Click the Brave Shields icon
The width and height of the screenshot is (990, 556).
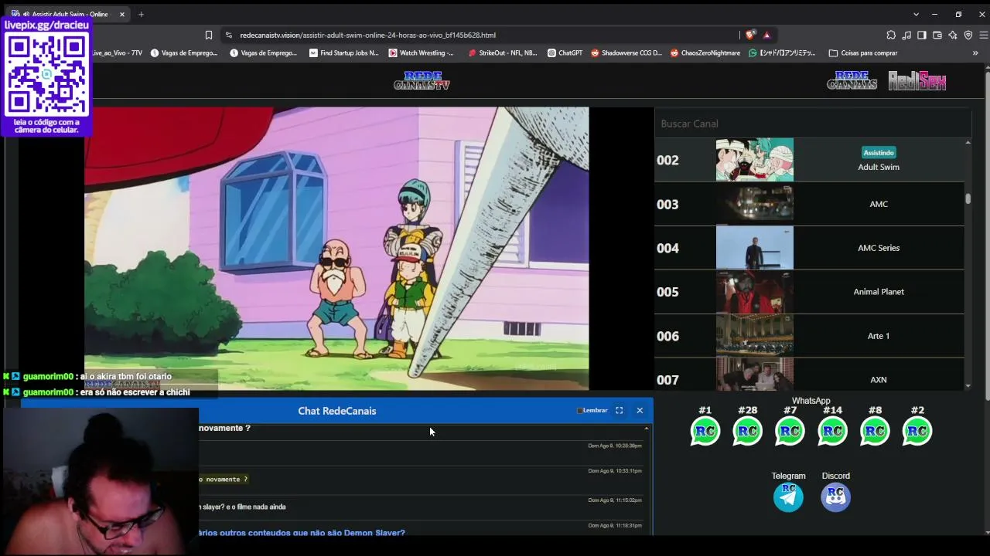coord(749,35)
